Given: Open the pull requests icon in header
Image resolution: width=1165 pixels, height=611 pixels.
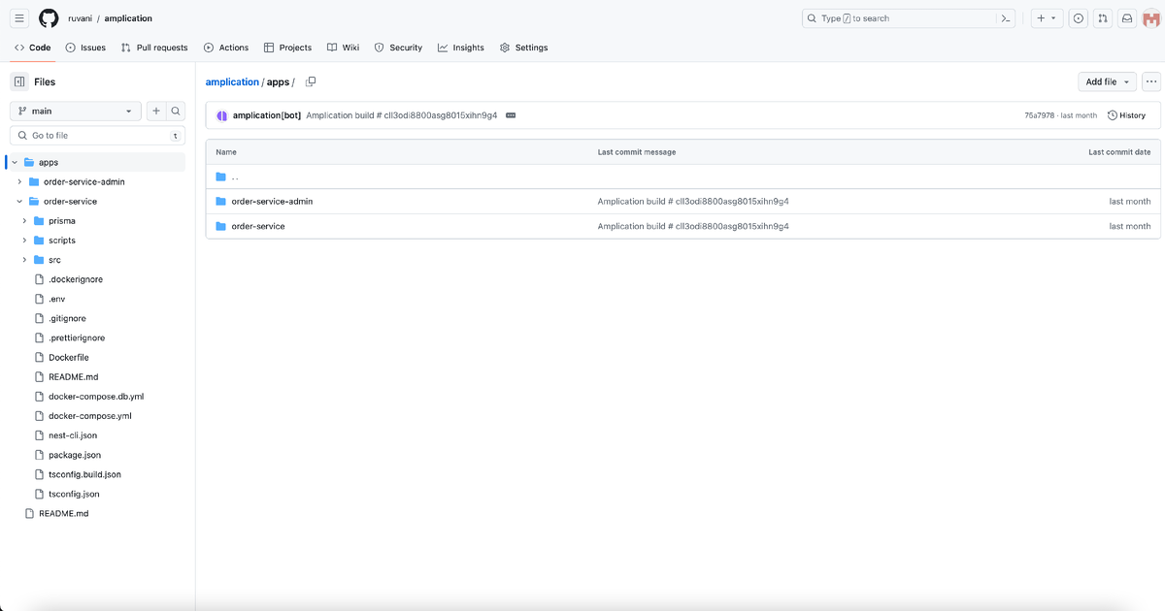Looking at the screenshot, I should [1103, 18].
